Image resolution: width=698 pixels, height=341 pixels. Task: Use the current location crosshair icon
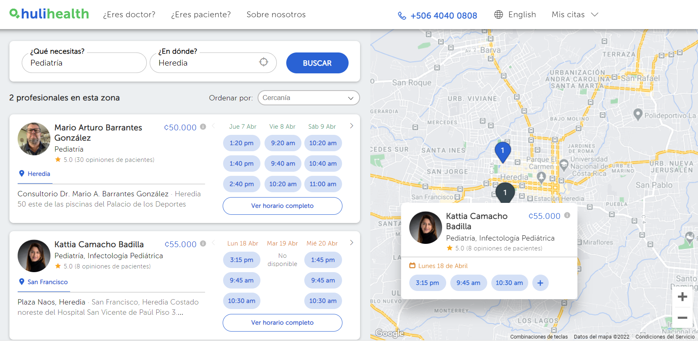tap(264, 62)
